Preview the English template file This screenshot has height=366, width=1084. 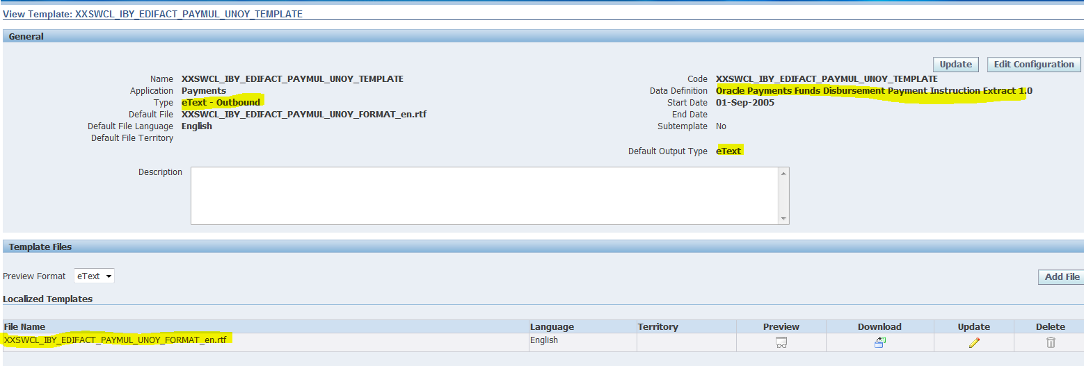click(x=781, y=342)
